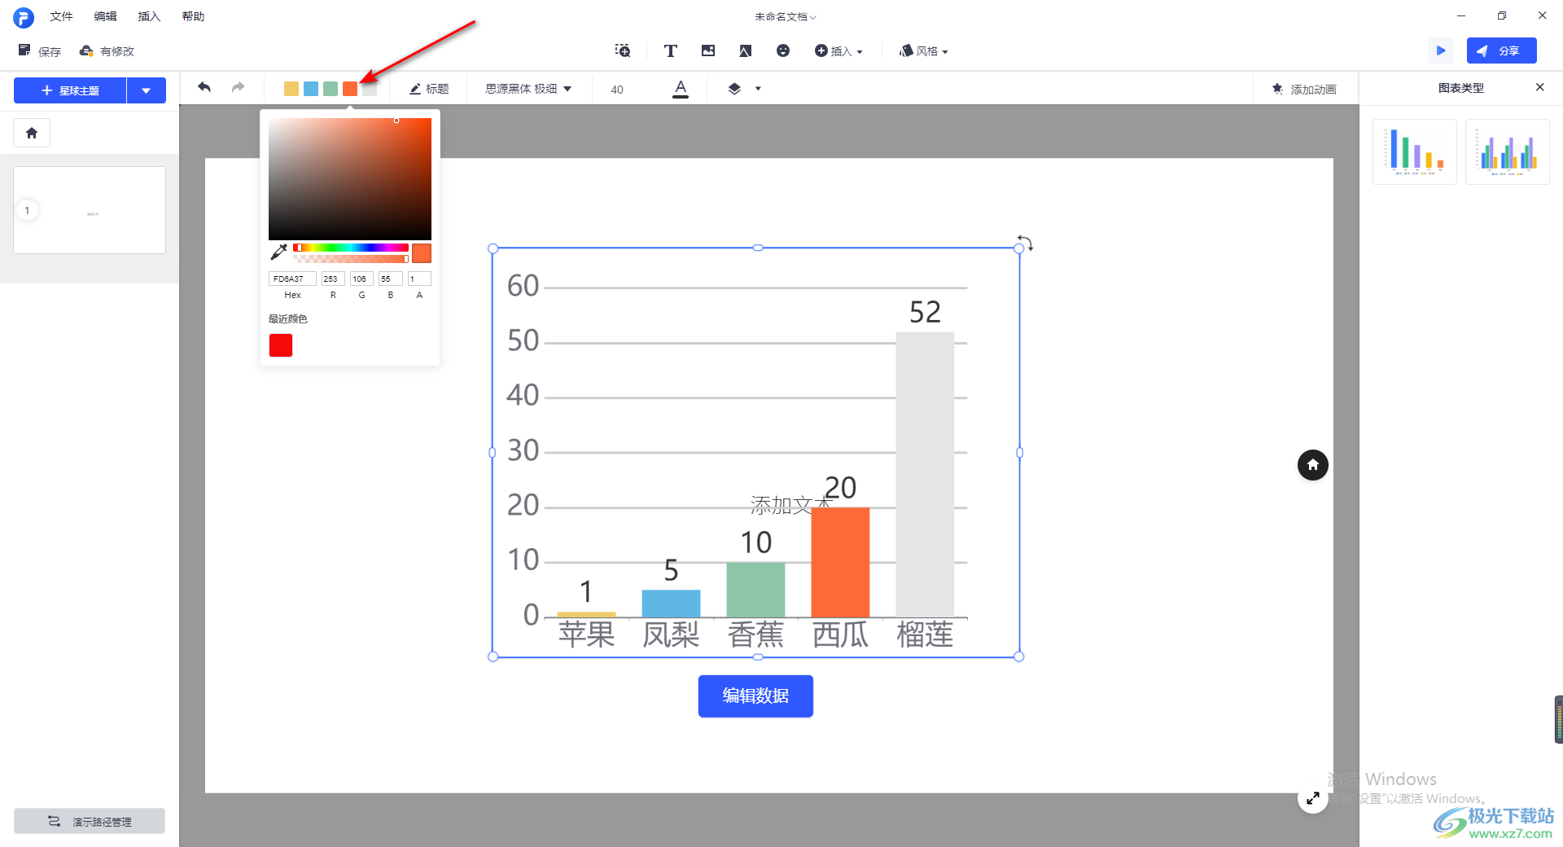This screenshot has height=847, width=1563.
Task: Open the 编辑 menu
Action: point(105,16)
